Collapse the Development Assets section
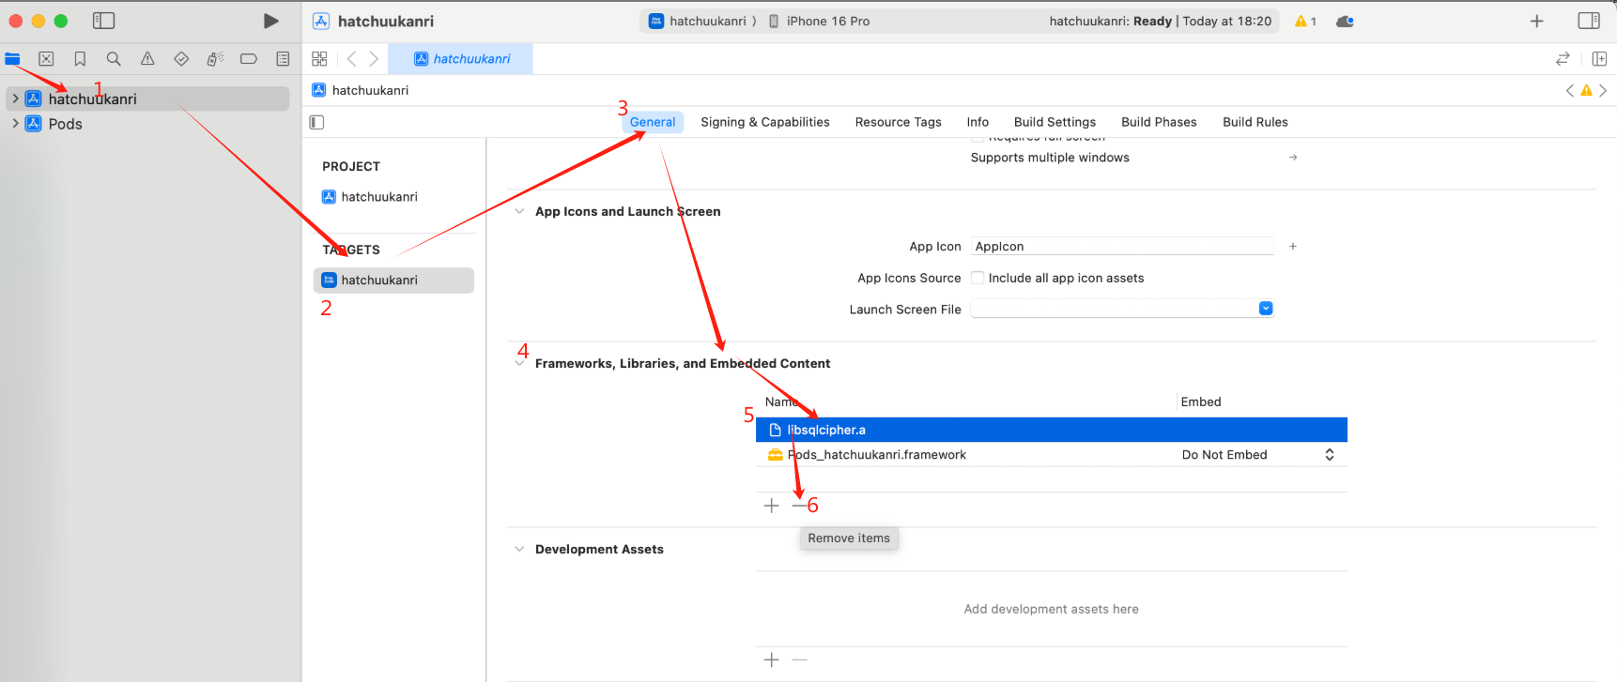Viewport: 1617px width, 682px height. click(519, 549)
